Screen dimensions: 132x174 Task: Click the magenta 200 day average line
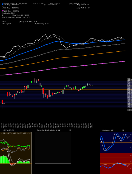(62, 68)
